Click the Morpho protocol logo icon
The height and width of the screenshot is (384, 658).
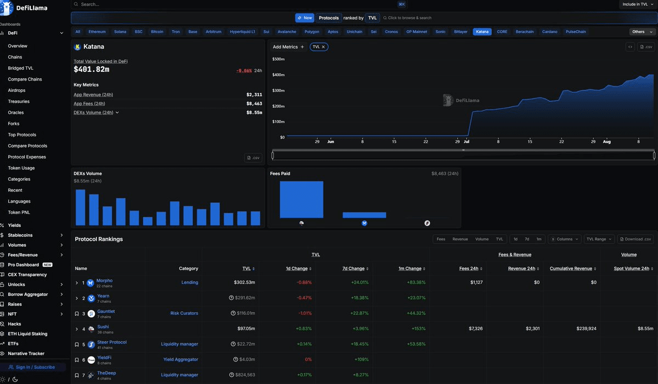pos(90,283)
